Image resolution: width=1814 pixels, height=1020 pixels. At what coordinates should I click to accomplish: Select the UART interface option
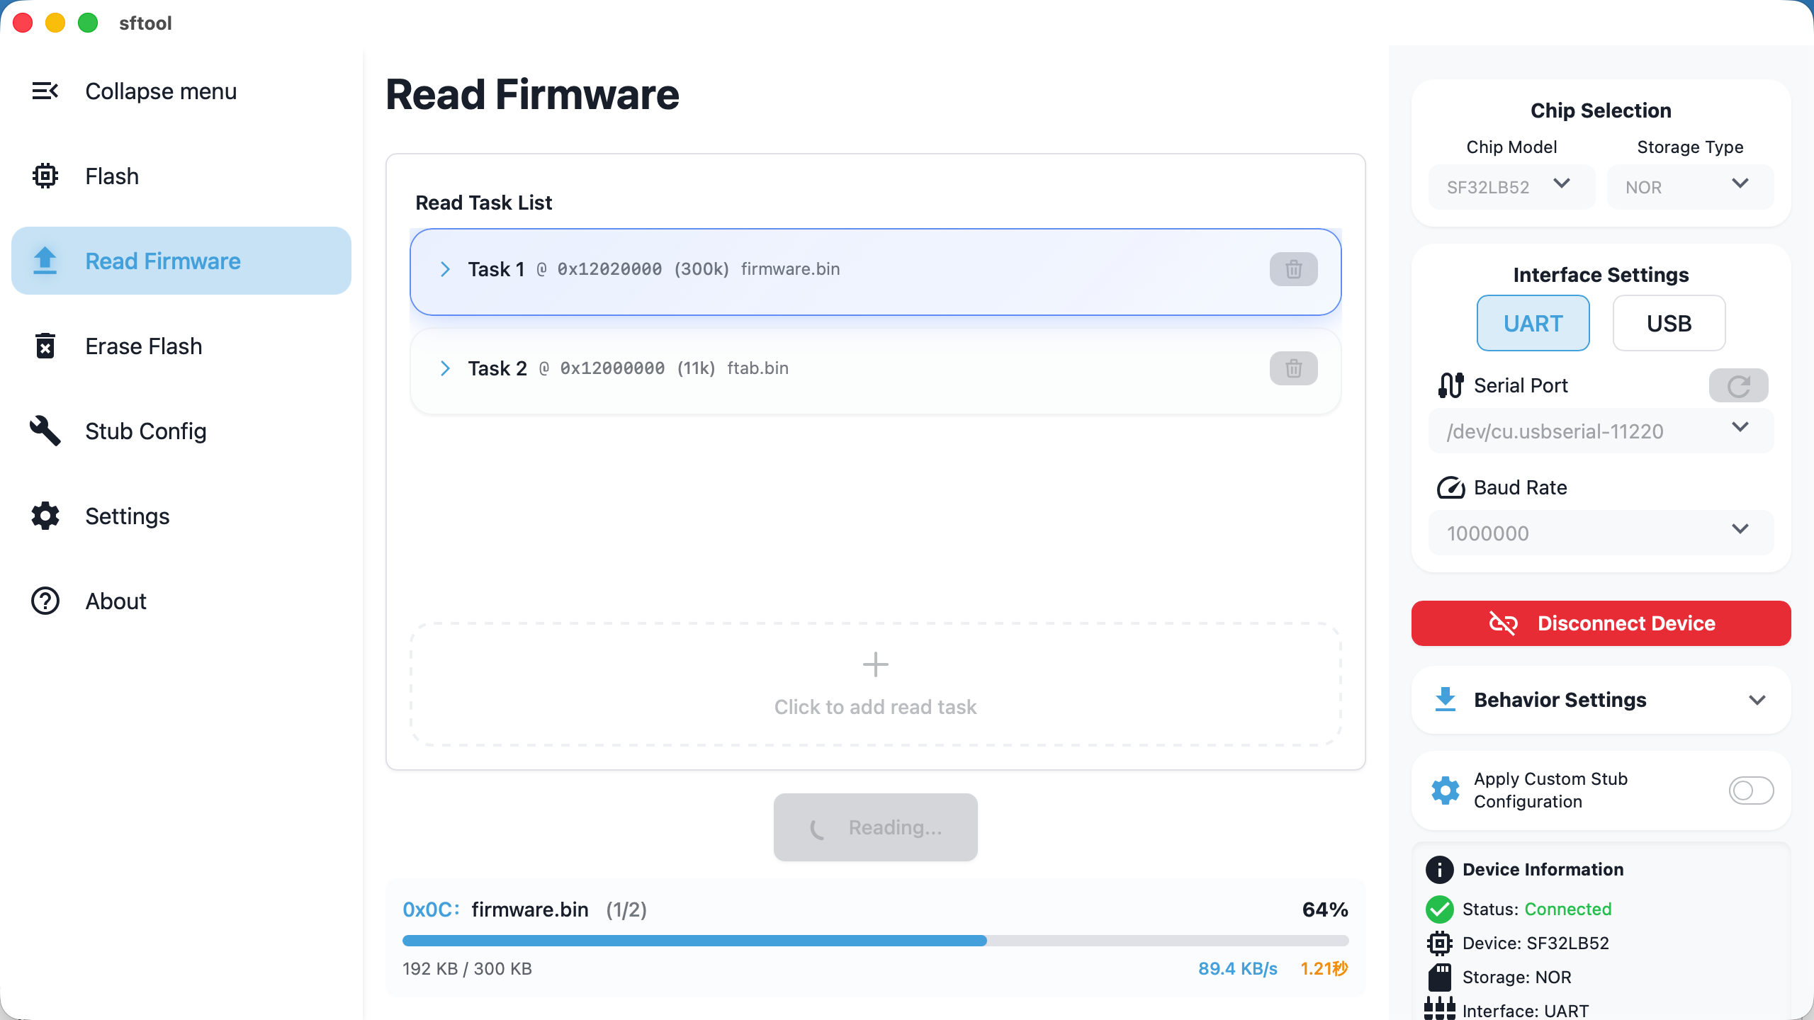[1533, 324]
